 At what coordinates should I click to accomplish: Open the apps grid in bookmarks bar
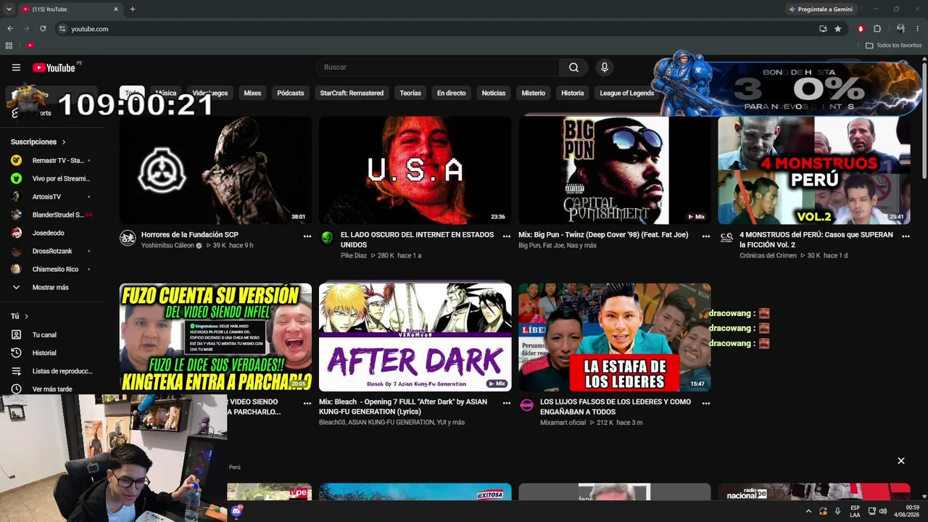(x=9, y=45)
